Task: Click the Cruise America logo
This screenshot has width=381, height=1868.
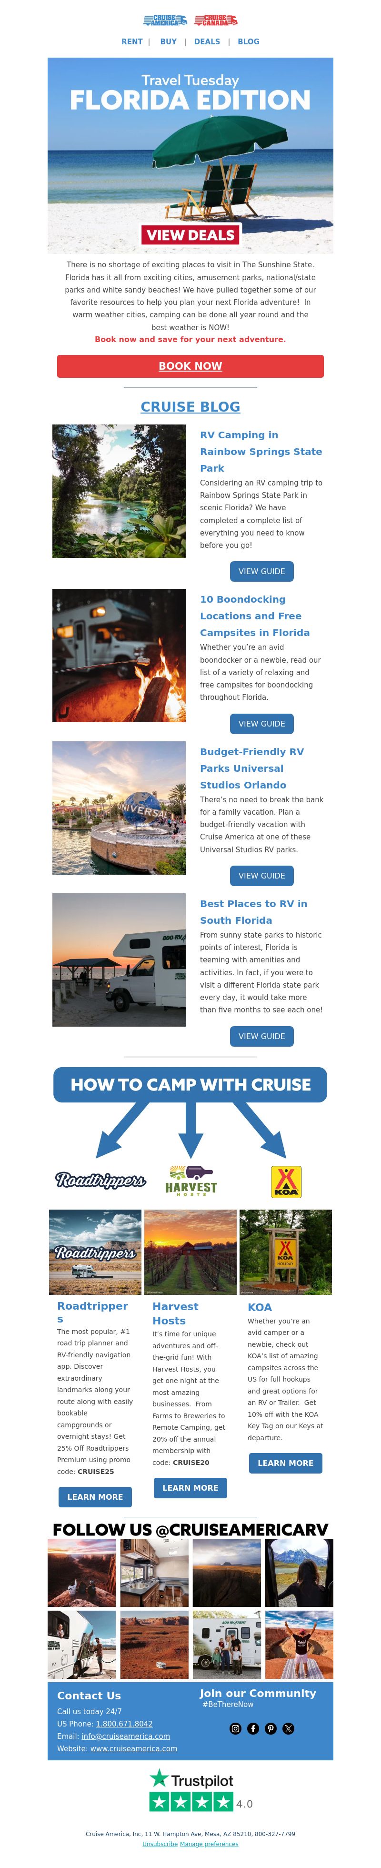Action: pyautogui.click(x=165, y=20)
